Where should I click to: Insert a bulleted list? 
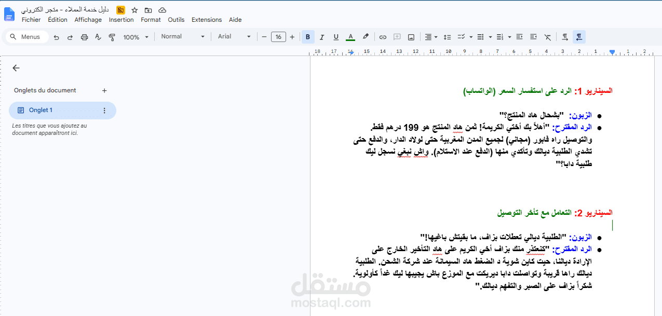pyautogui.click(x=480, y=37)
